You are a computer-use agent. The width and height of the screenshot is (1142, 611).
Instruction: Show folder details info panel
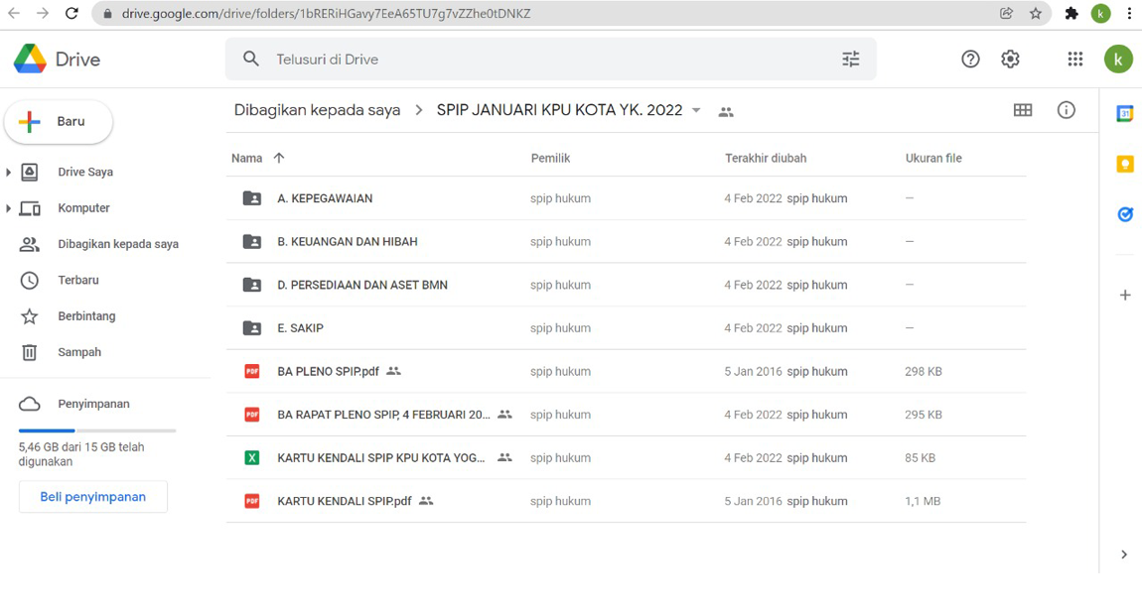[1066, 110]
